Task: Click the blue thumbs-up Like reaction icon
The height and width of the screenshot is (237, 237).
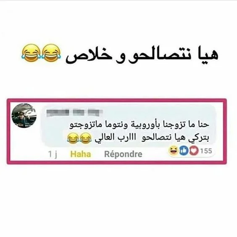Action: point(184,150)
